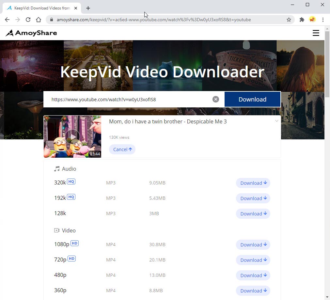Open the Extensions puzzle icon
330x300 pixels.
pyautogui.click(x=302, y=20)
